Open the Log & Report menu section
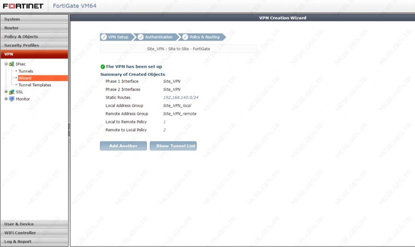The image size is (415, 247). 34,241
